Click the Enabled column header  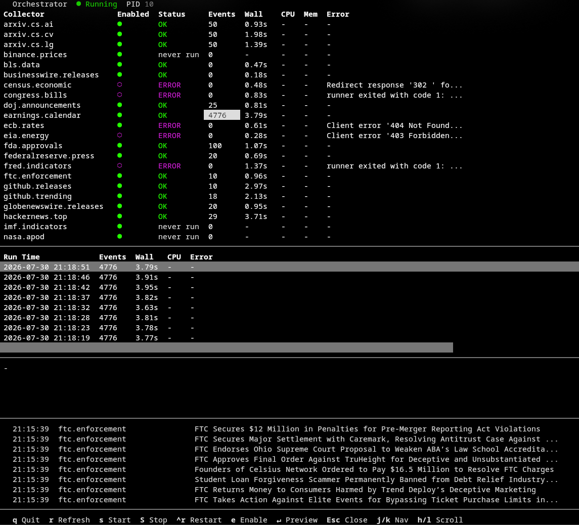[x=133, y=14]
